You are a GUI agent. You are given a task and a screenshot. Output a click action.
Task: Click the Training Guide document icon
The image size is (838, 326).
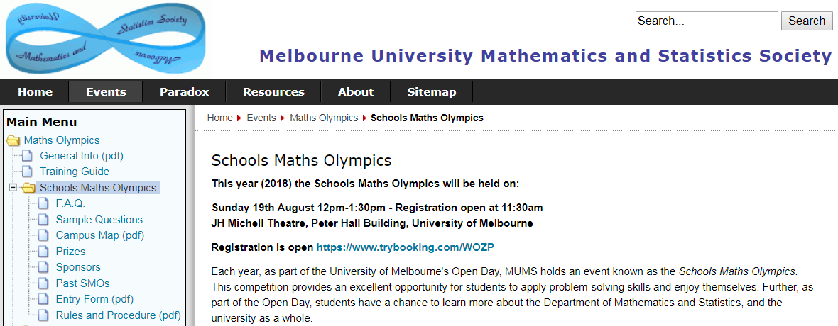point(27,172)
